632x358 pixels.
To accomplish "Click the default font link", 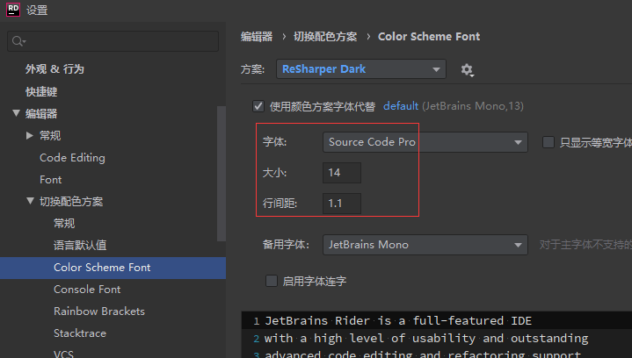I will coord(401,106).
